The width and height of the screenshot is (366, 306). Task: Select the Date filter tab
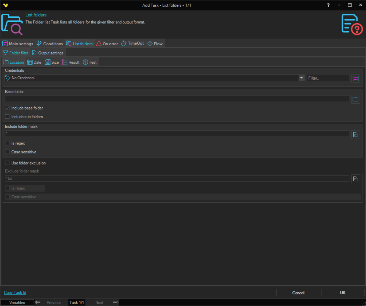(34, 62)
